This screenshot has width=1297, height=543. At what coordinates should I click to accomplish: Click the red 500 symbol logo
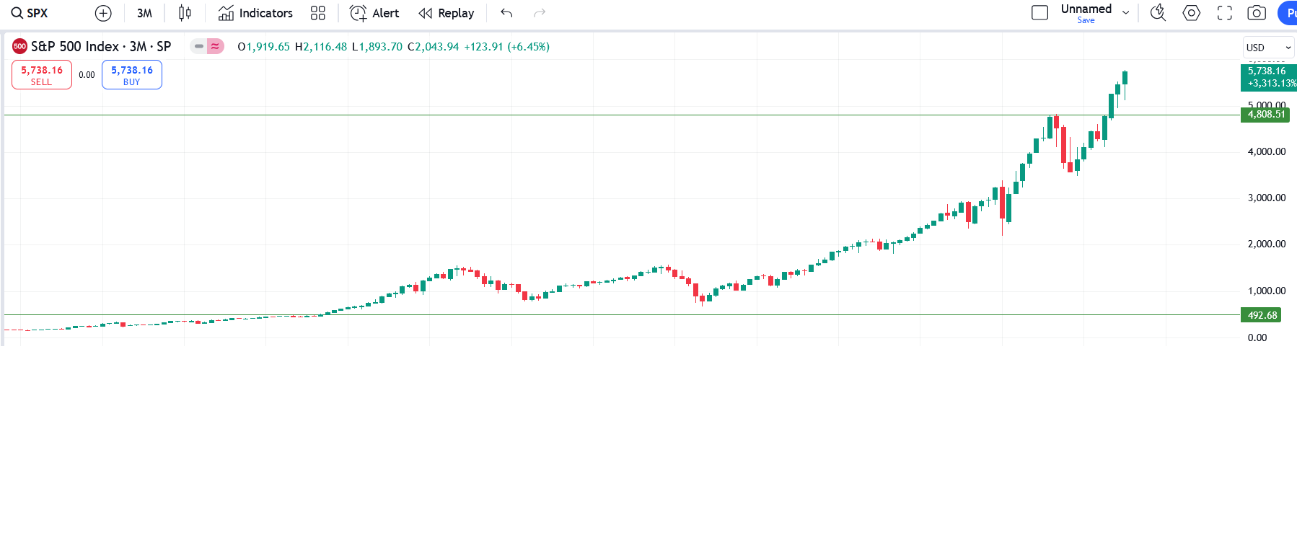click(x=19, y=46)
